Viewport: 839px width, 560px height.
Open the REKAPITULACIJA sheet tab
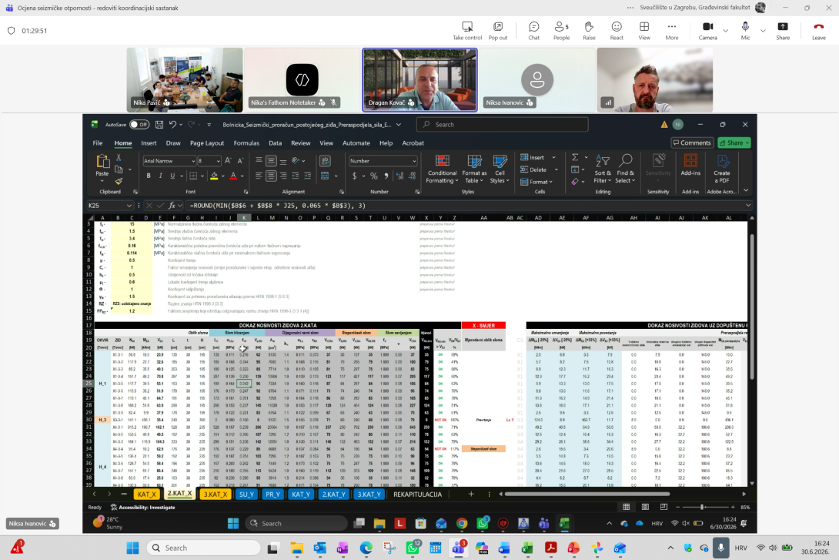(x=417, y=495)
